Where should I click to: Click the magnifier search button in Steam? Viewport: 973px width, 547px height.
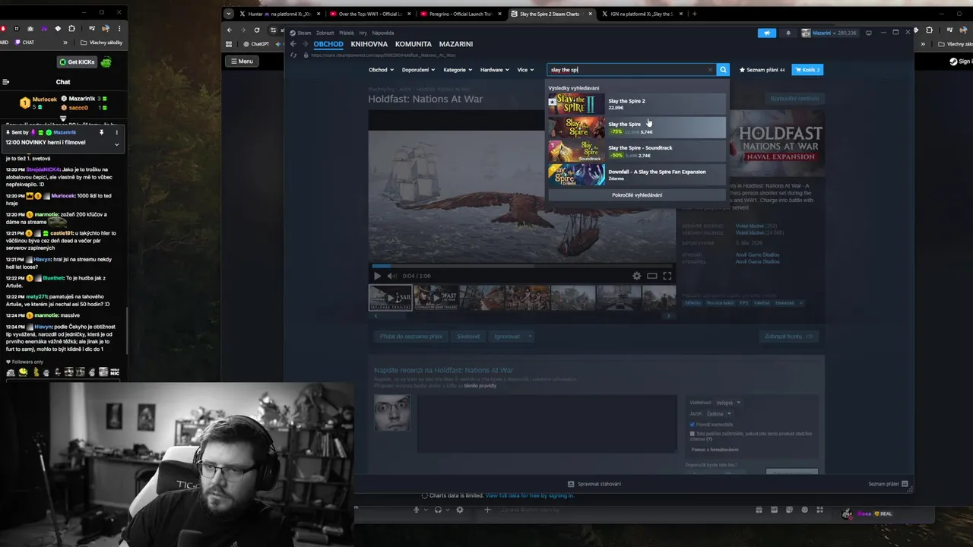[723, 70]
